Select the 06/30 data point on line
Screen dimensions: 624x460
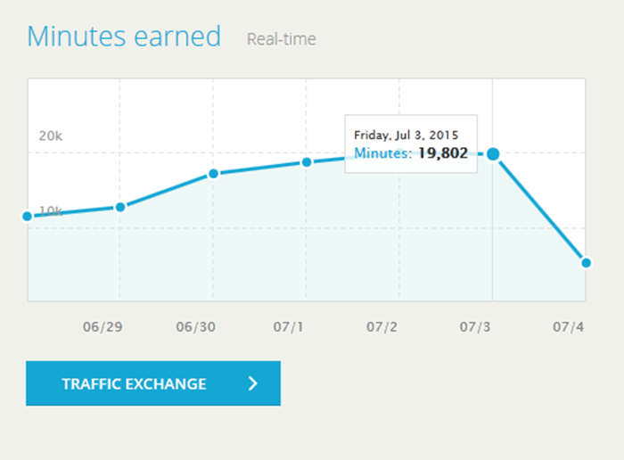213,173
